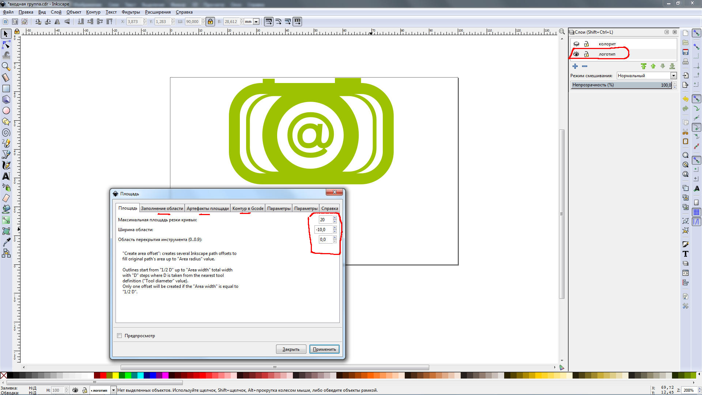
Task: Open the Расширения menu
Action: (x=158, y=12)
